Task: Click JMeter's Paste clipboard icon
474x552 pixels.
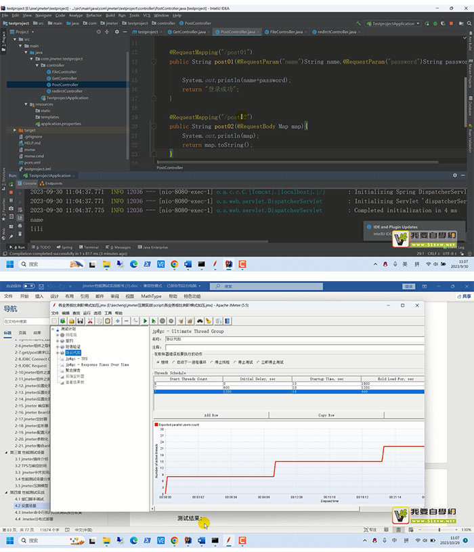Action: (x=108, y=321)
